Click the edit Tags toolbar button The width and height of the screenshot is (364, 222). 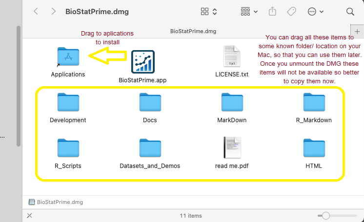292,11
